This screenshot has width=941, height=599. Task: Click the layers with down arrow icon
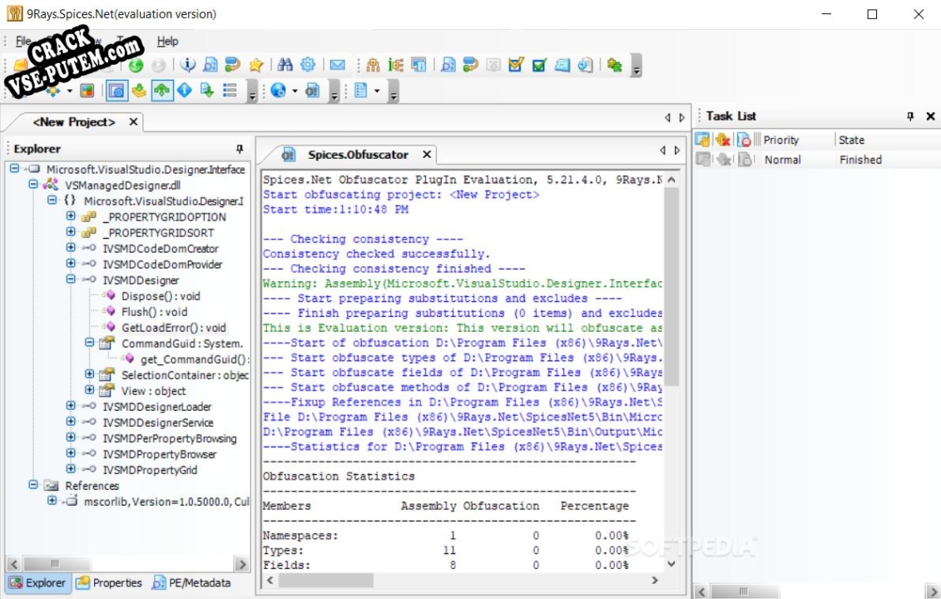coord(139,91)
